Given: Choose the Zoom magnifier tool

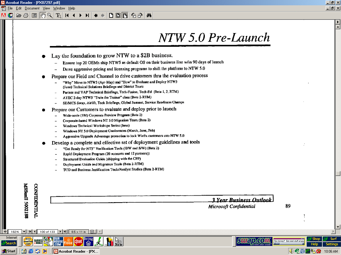Looking at the screenshot, I should click(50, 15).
